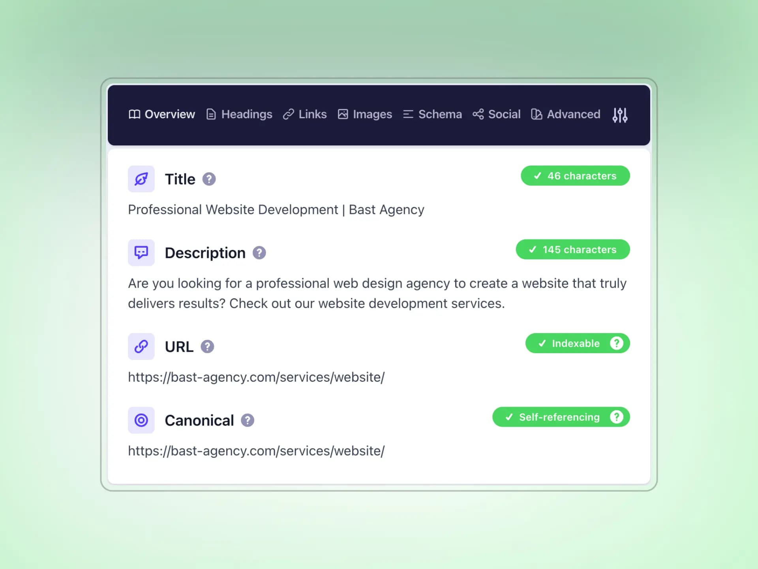758x569 pixels.
Task: Click the Self-referencing green status badge
Action: 561,417
